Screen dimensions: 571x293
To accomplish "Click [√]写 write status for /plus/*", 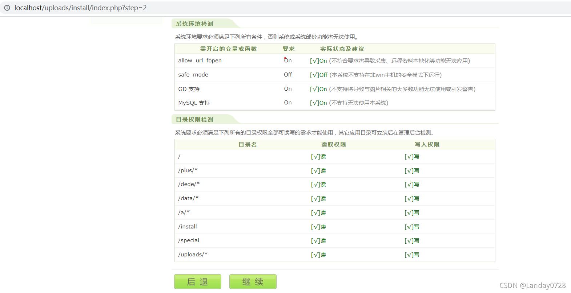I will [412, 171].
